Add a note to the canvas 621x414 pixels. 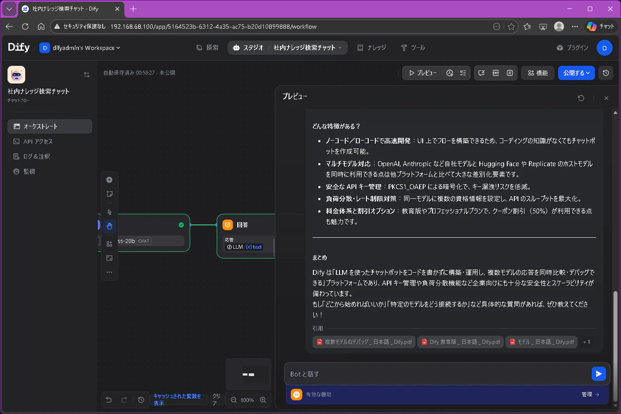pos(109,194)
